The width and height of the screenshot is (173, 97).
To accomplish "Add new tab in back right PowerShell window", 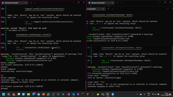I will click(x=118, y=3).
